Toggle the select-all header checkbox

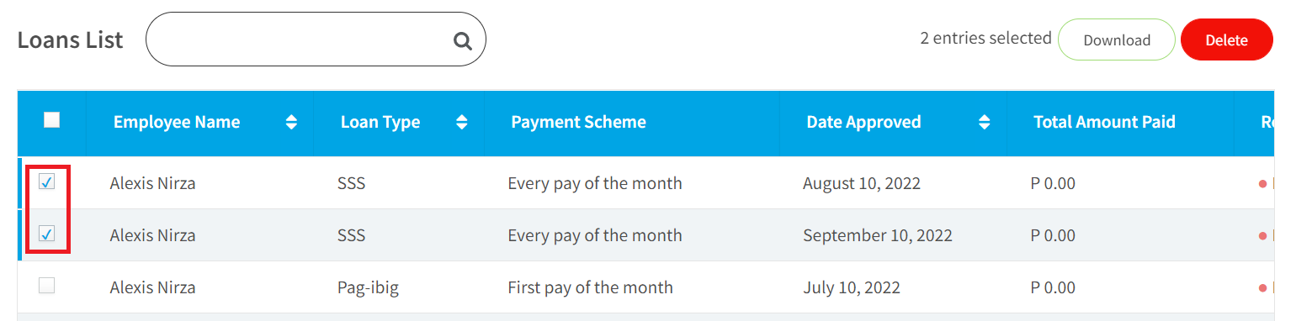[x=51, y=120]
